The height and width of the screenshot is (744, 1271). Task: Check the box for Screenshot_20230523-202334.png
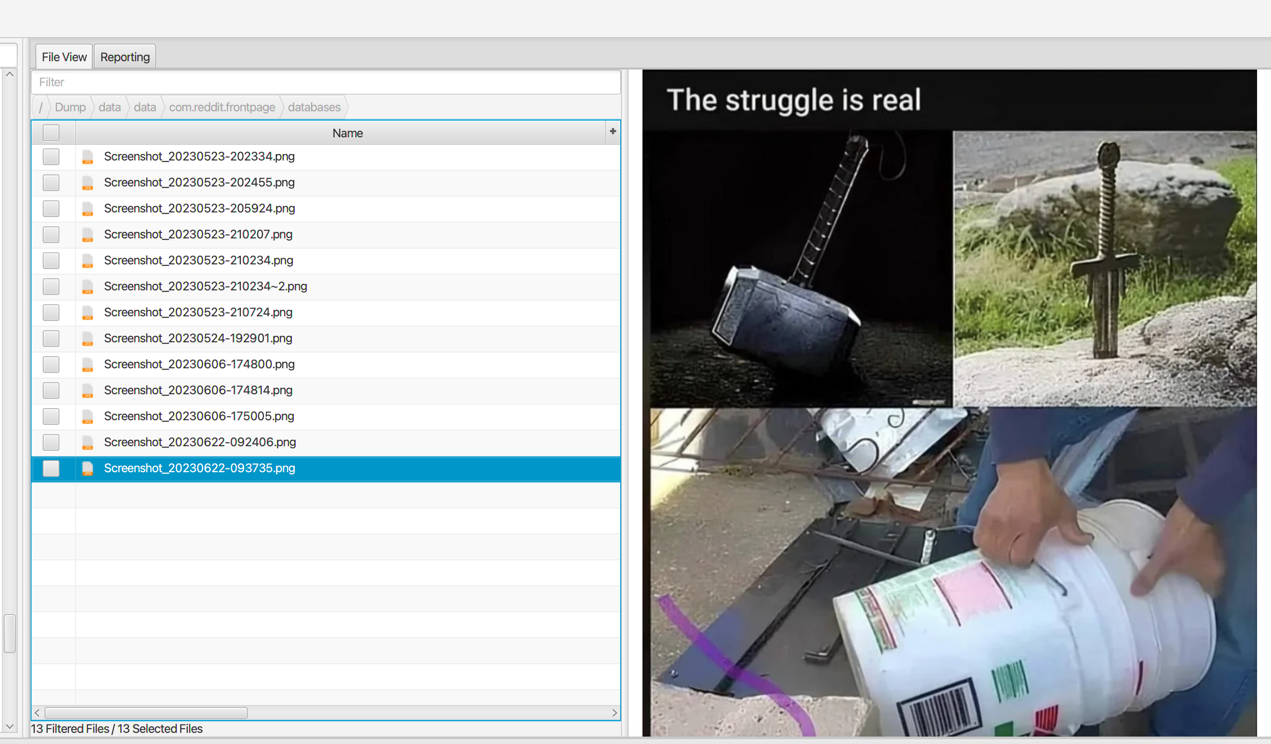(x=51, y=157)
